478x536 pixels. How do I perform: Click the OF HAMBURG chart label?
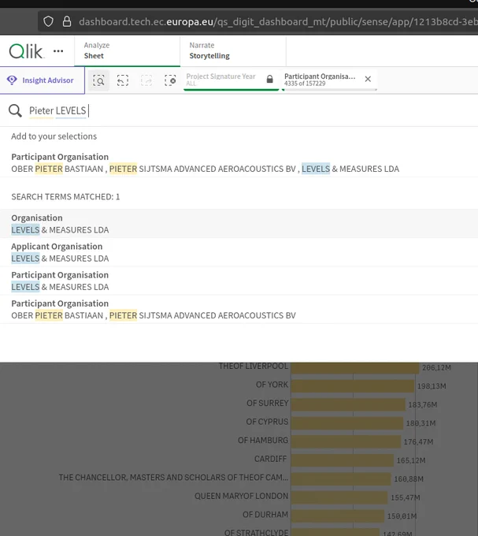pyautogui.click(x=263, y=441)
